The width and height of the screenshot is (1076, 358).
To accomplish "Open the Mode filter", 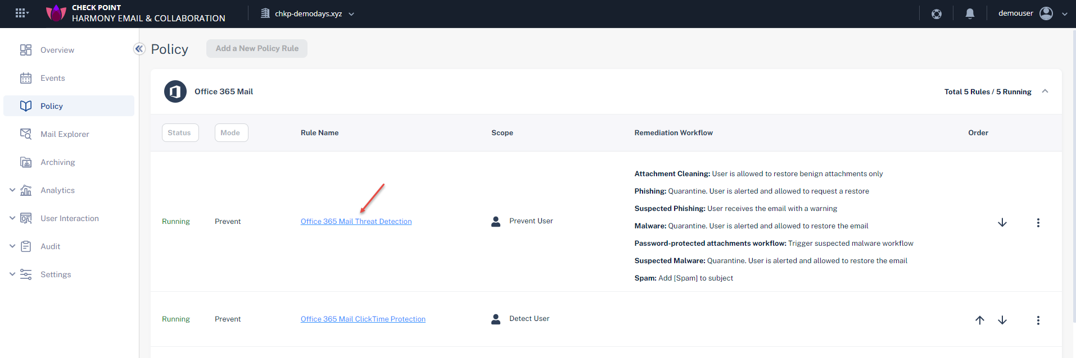I will click(x=231, y=133).
